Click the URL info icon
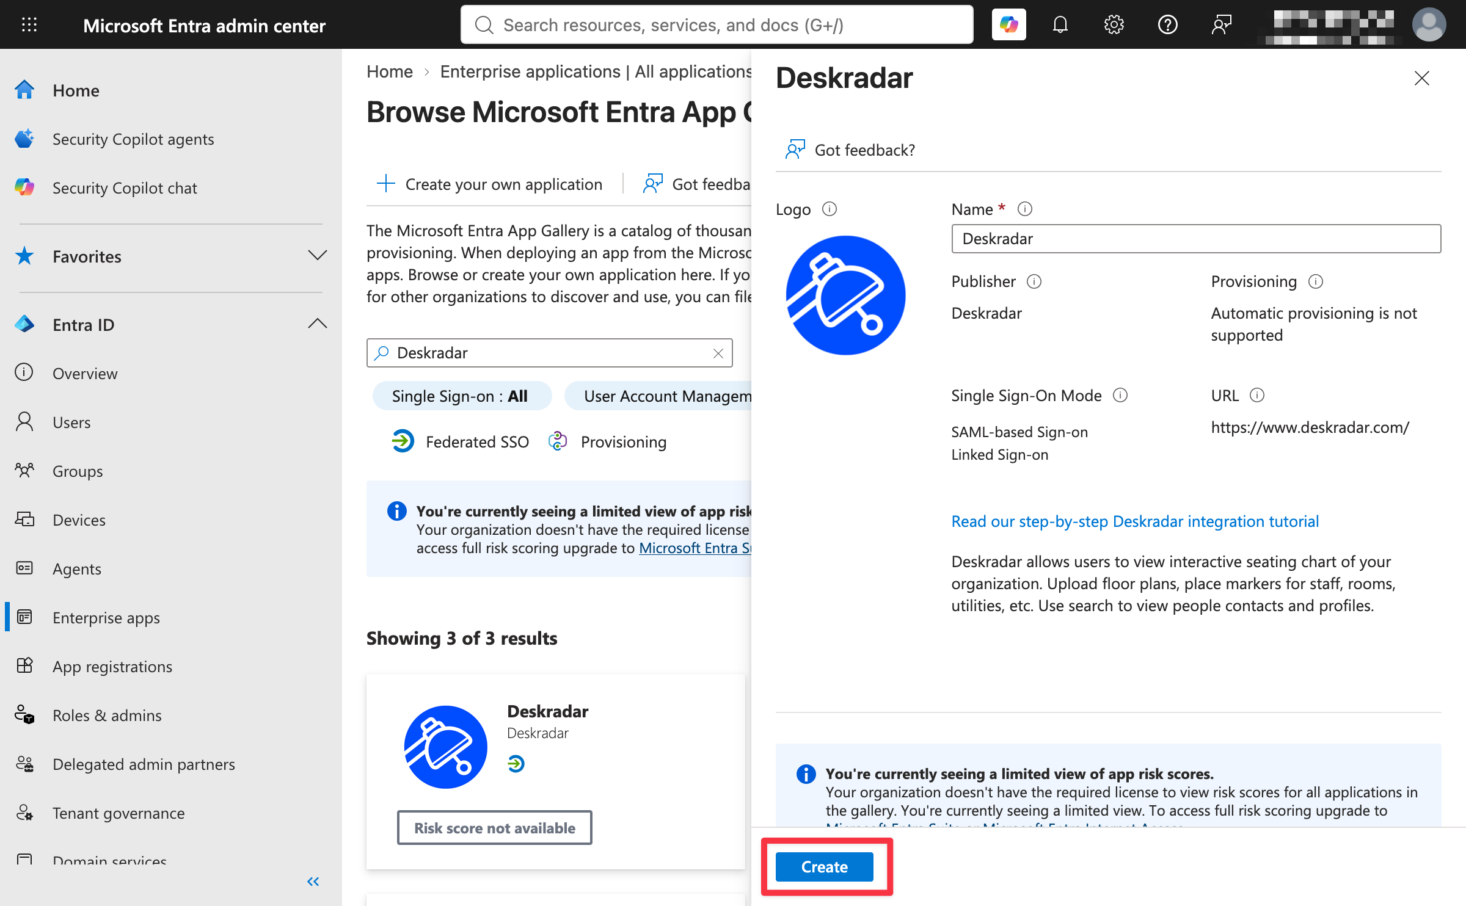 1256,396
